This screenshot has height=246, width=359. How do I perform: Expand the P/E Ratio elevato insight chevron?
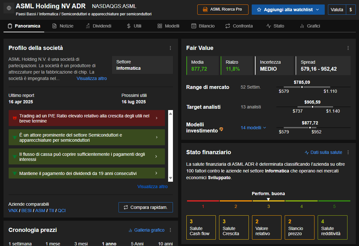[x=157, y=118]
